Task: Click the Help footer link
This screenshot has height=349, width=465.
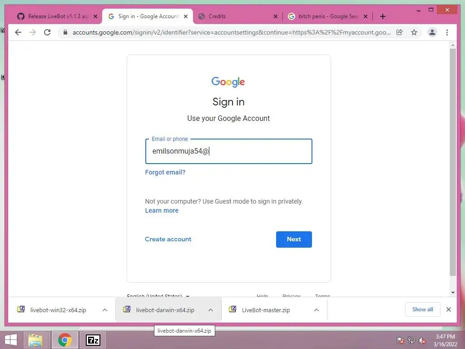Action: [262, 295]
